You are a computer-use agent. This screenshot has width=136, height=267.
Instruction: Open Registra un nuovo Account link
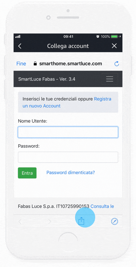pyautogui.click(x=67, y=102)
